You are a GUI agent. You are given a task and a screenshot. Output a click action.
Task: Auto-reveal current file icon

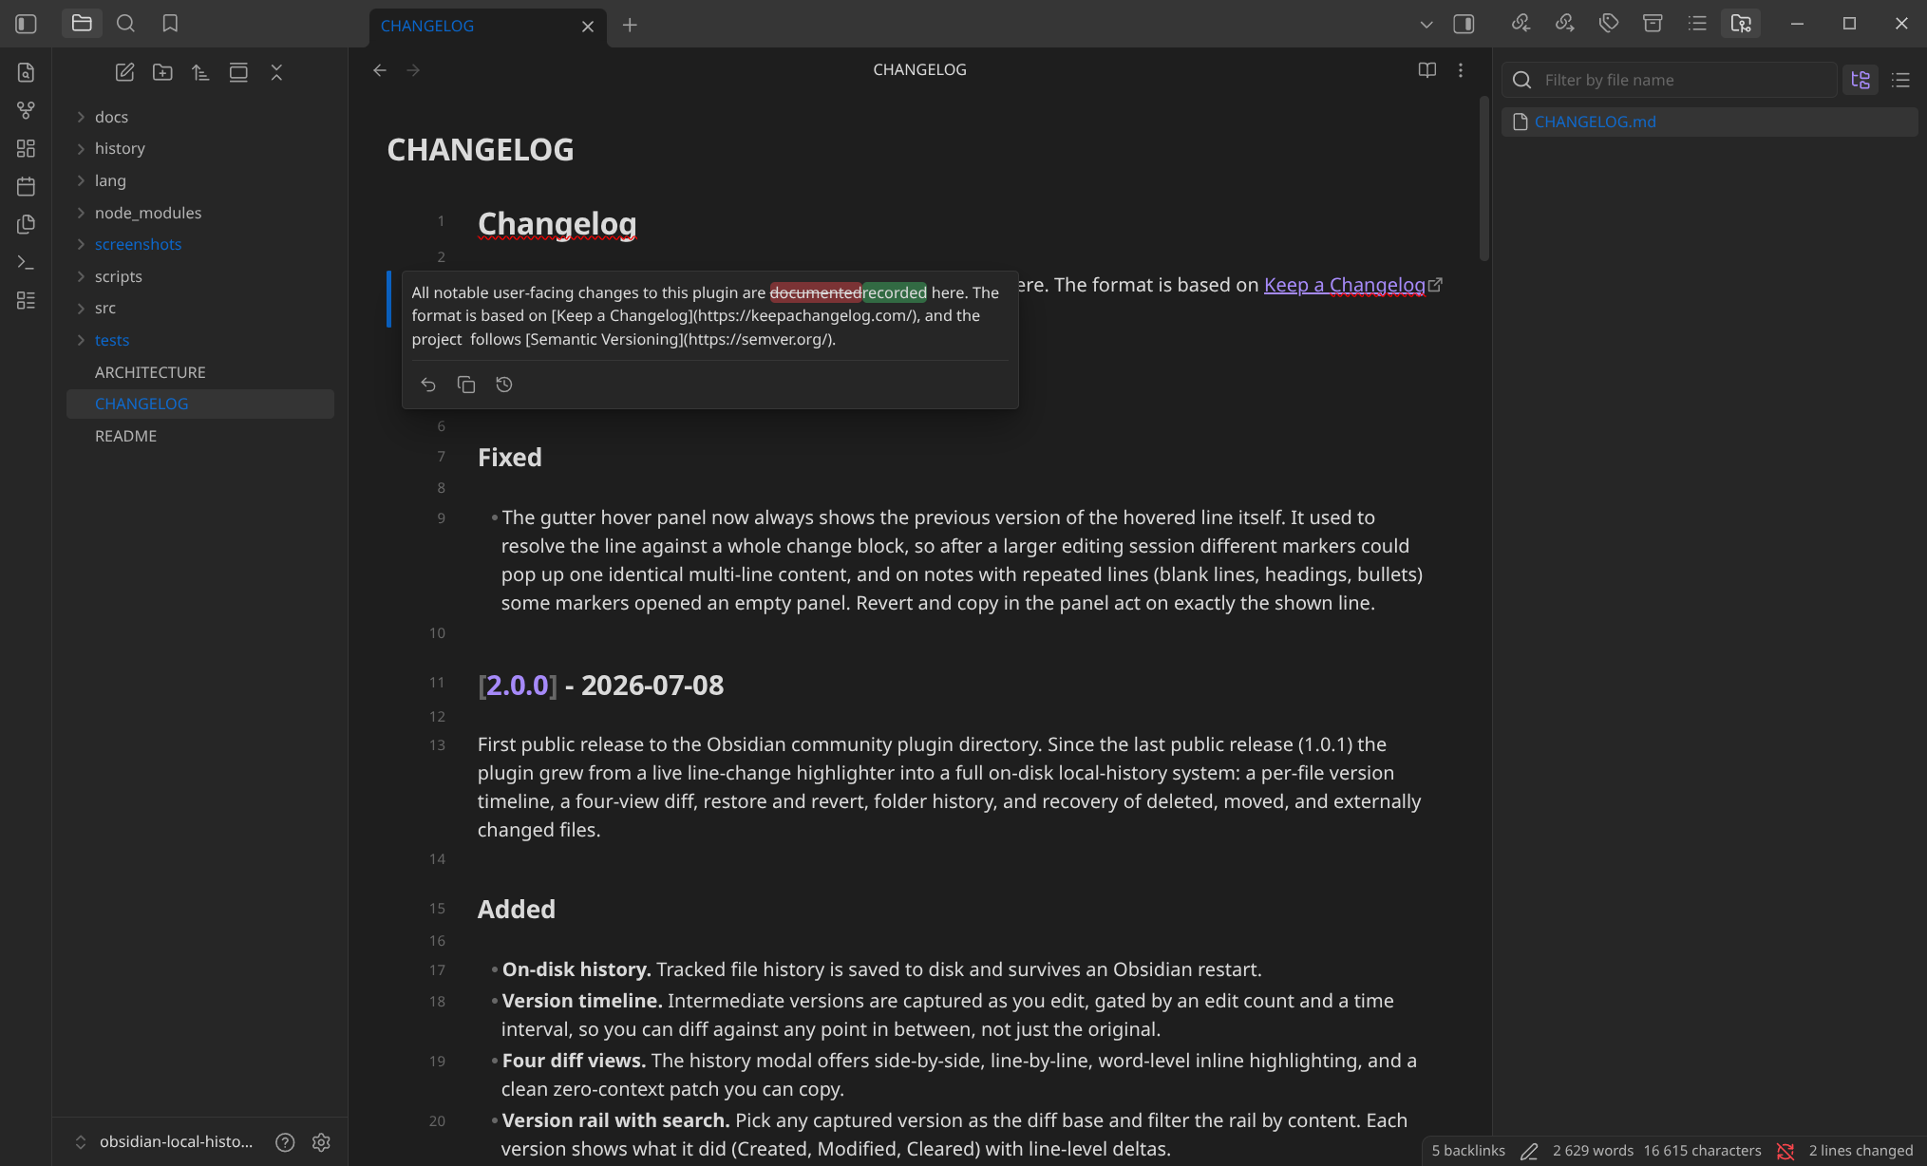point(238,72)
